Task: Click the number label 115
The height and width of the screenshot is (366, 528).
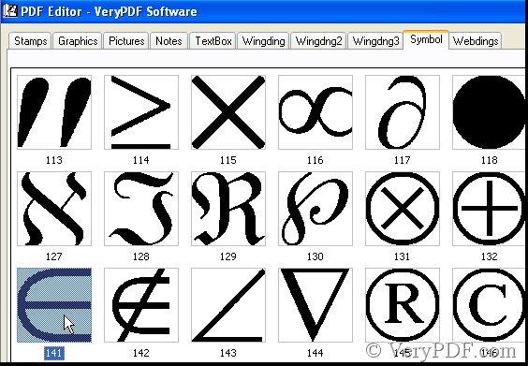Action: (228, 160)
